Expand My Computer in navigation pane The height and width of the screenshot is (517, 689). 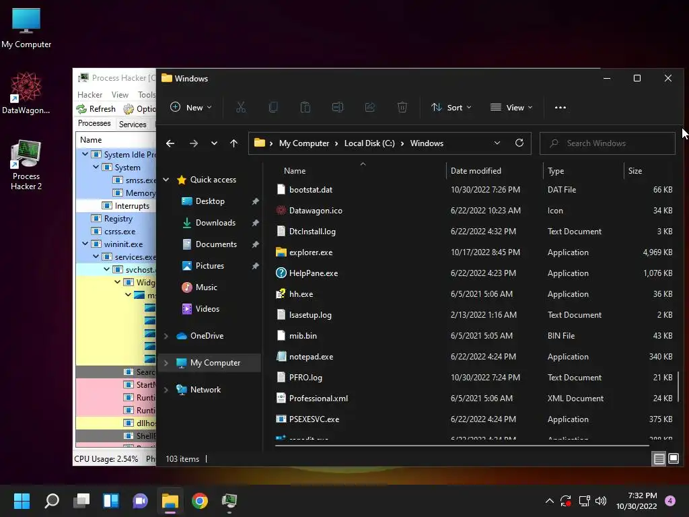click(x=166, y=363)
